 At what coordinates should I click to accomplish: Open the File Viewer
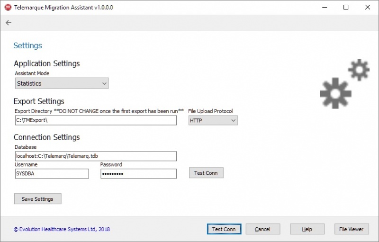pyautogui.click(x=352, y=229)
